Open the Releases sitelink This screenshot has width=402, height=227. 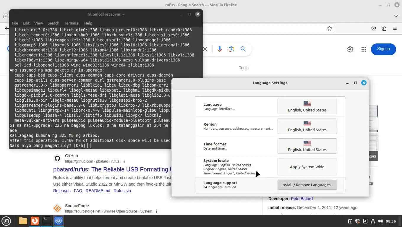pos(62,191)
